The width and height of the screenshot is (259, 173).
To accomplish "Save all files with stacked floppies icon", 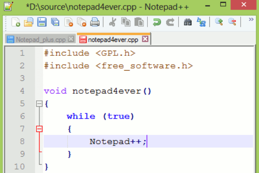I will [x=55, y=22].
